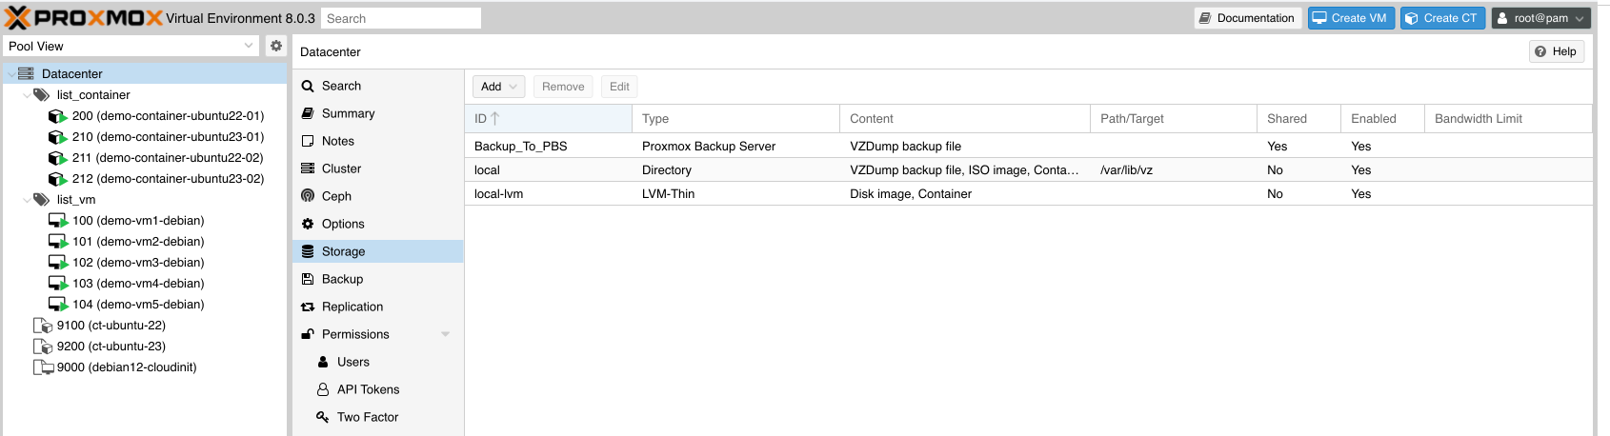The height and width of the screenshot is (436, 1610).
Task: Click the API Tokens icon
Action: (x=323, y=389)
